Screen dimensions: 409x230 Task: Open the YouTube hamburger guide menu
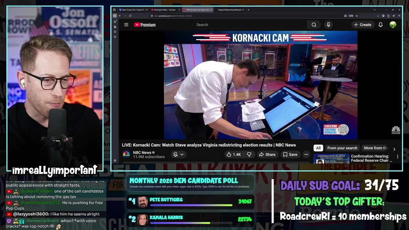[126, 25]
